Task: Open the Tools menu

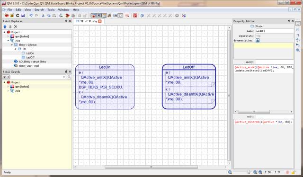Action: coord(51,9)
